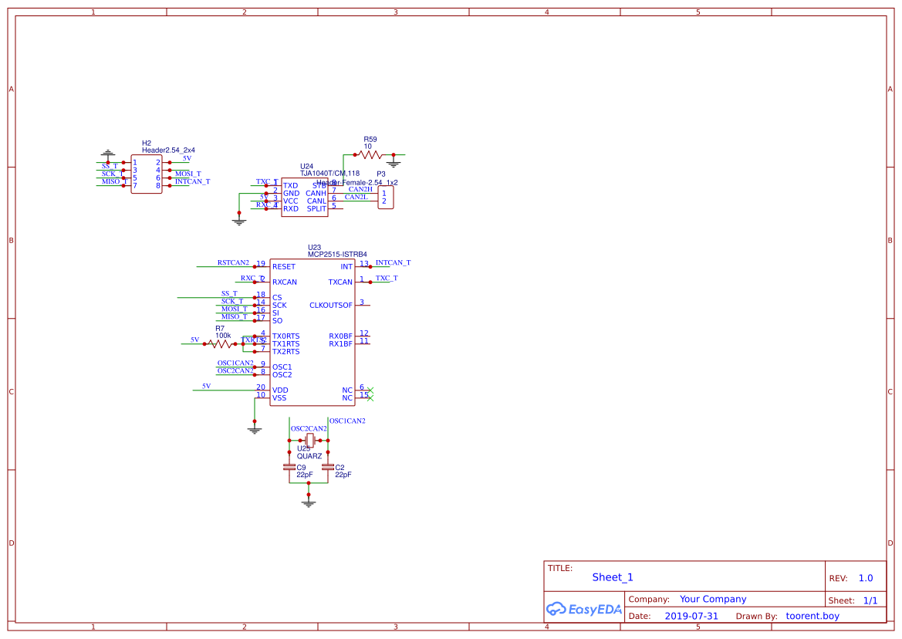Select the crystal symbol of U25 QUARZ
Viewport: 902px width, 639px height.
pyautogui.click(x=309, y=438)
